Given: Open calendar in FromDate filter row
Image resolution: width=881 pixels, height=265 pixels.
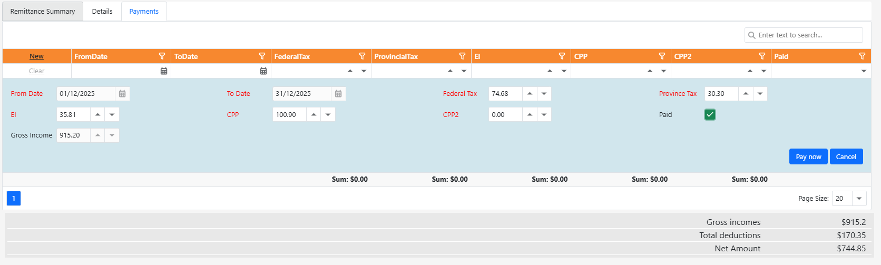Looking at the screenshot, I should point(164,71).
